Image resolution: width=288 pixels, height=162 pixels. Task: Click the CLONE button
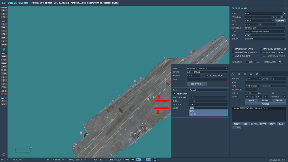236,127
